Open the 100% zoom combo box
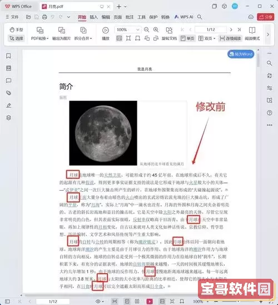 point(127,30)
